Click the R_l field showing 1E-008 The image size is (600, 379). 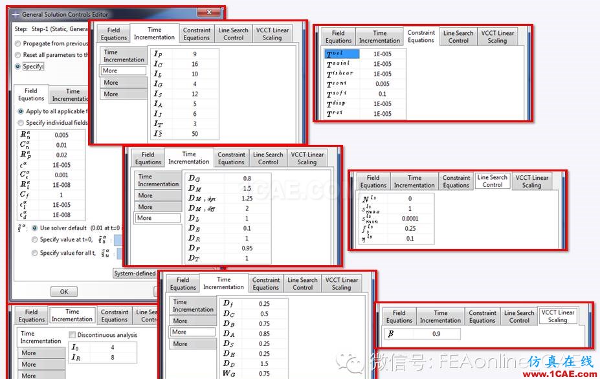(61, 185)
